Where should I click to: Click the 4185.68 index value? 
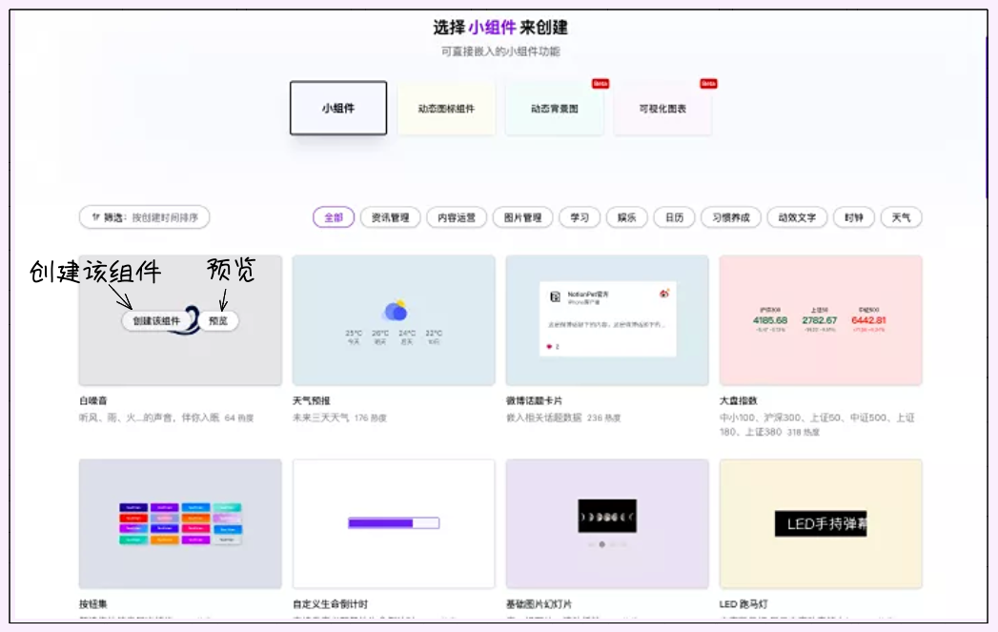point(770,320)
